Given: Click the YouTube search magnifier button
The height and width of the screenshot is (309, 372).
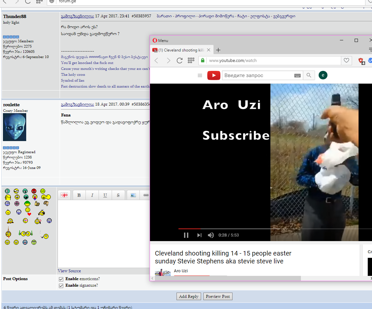Looking at the screenshot, I should coord(309,75).
